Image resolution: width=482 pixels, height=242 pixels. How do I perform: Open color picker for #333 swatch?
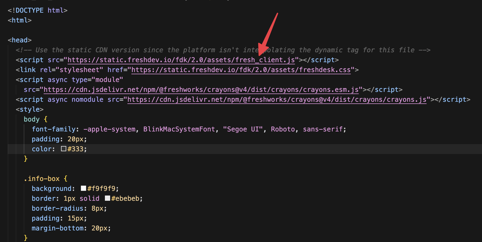point(64,149)
